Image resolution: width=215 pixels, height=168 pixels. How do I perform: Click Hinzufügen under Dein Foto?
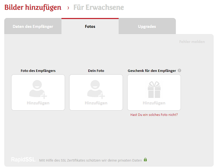96,103
